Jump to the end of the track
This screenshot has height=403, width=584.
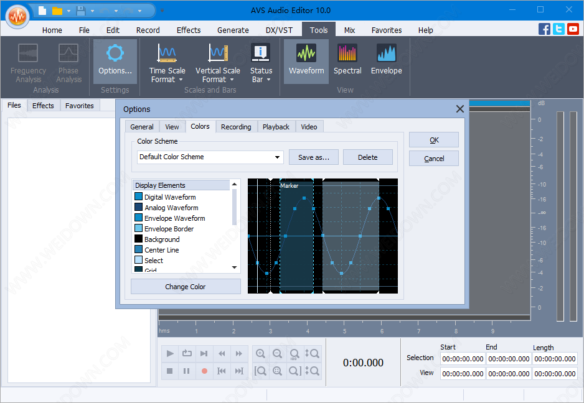point(238,371)
